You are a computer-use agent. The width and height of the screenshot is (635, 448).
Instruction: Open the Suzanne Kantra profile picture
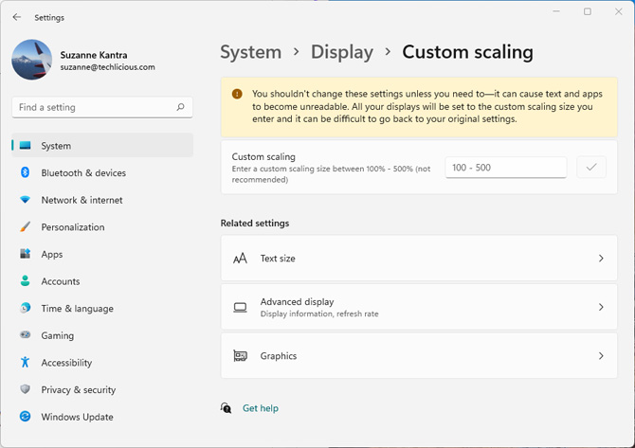click(32, 60)
